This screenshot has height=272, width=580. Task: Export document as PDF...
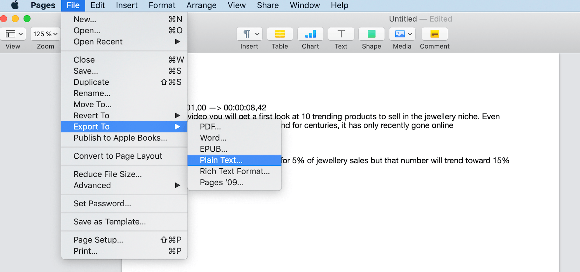coord(234,127)
